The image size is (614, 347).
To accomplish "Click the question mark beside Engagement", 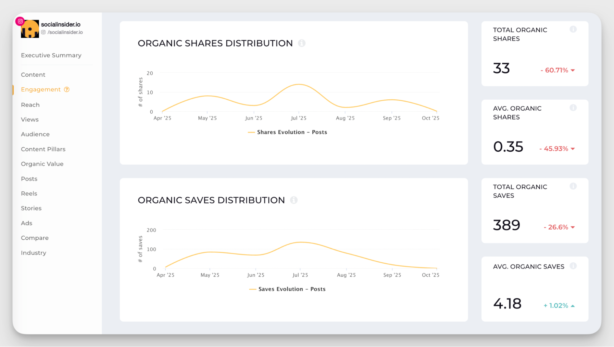I will coord(66,90).
